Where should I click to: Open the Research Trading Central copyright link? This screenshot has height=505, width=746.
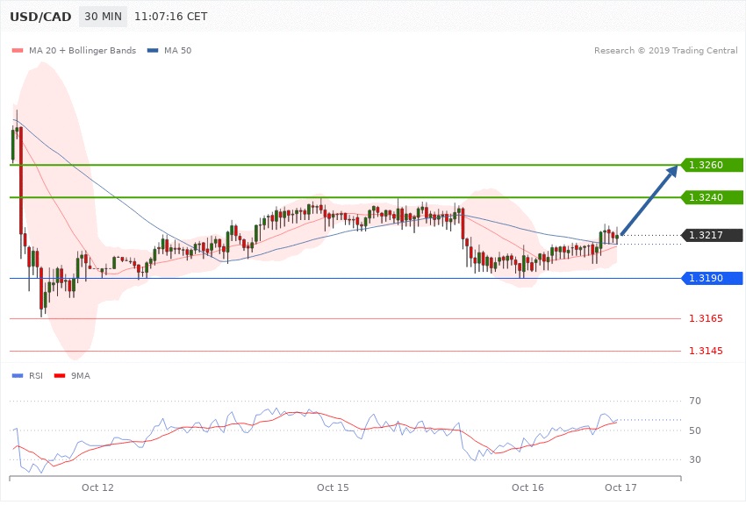pyautogui.click(x=665, y=51)
